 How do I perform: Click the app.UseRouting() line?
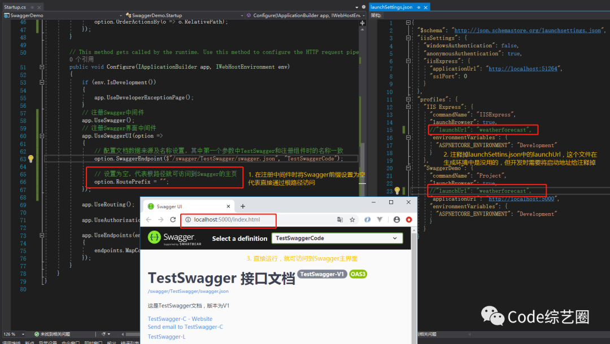pyautogui.click(x=108, y=205)
